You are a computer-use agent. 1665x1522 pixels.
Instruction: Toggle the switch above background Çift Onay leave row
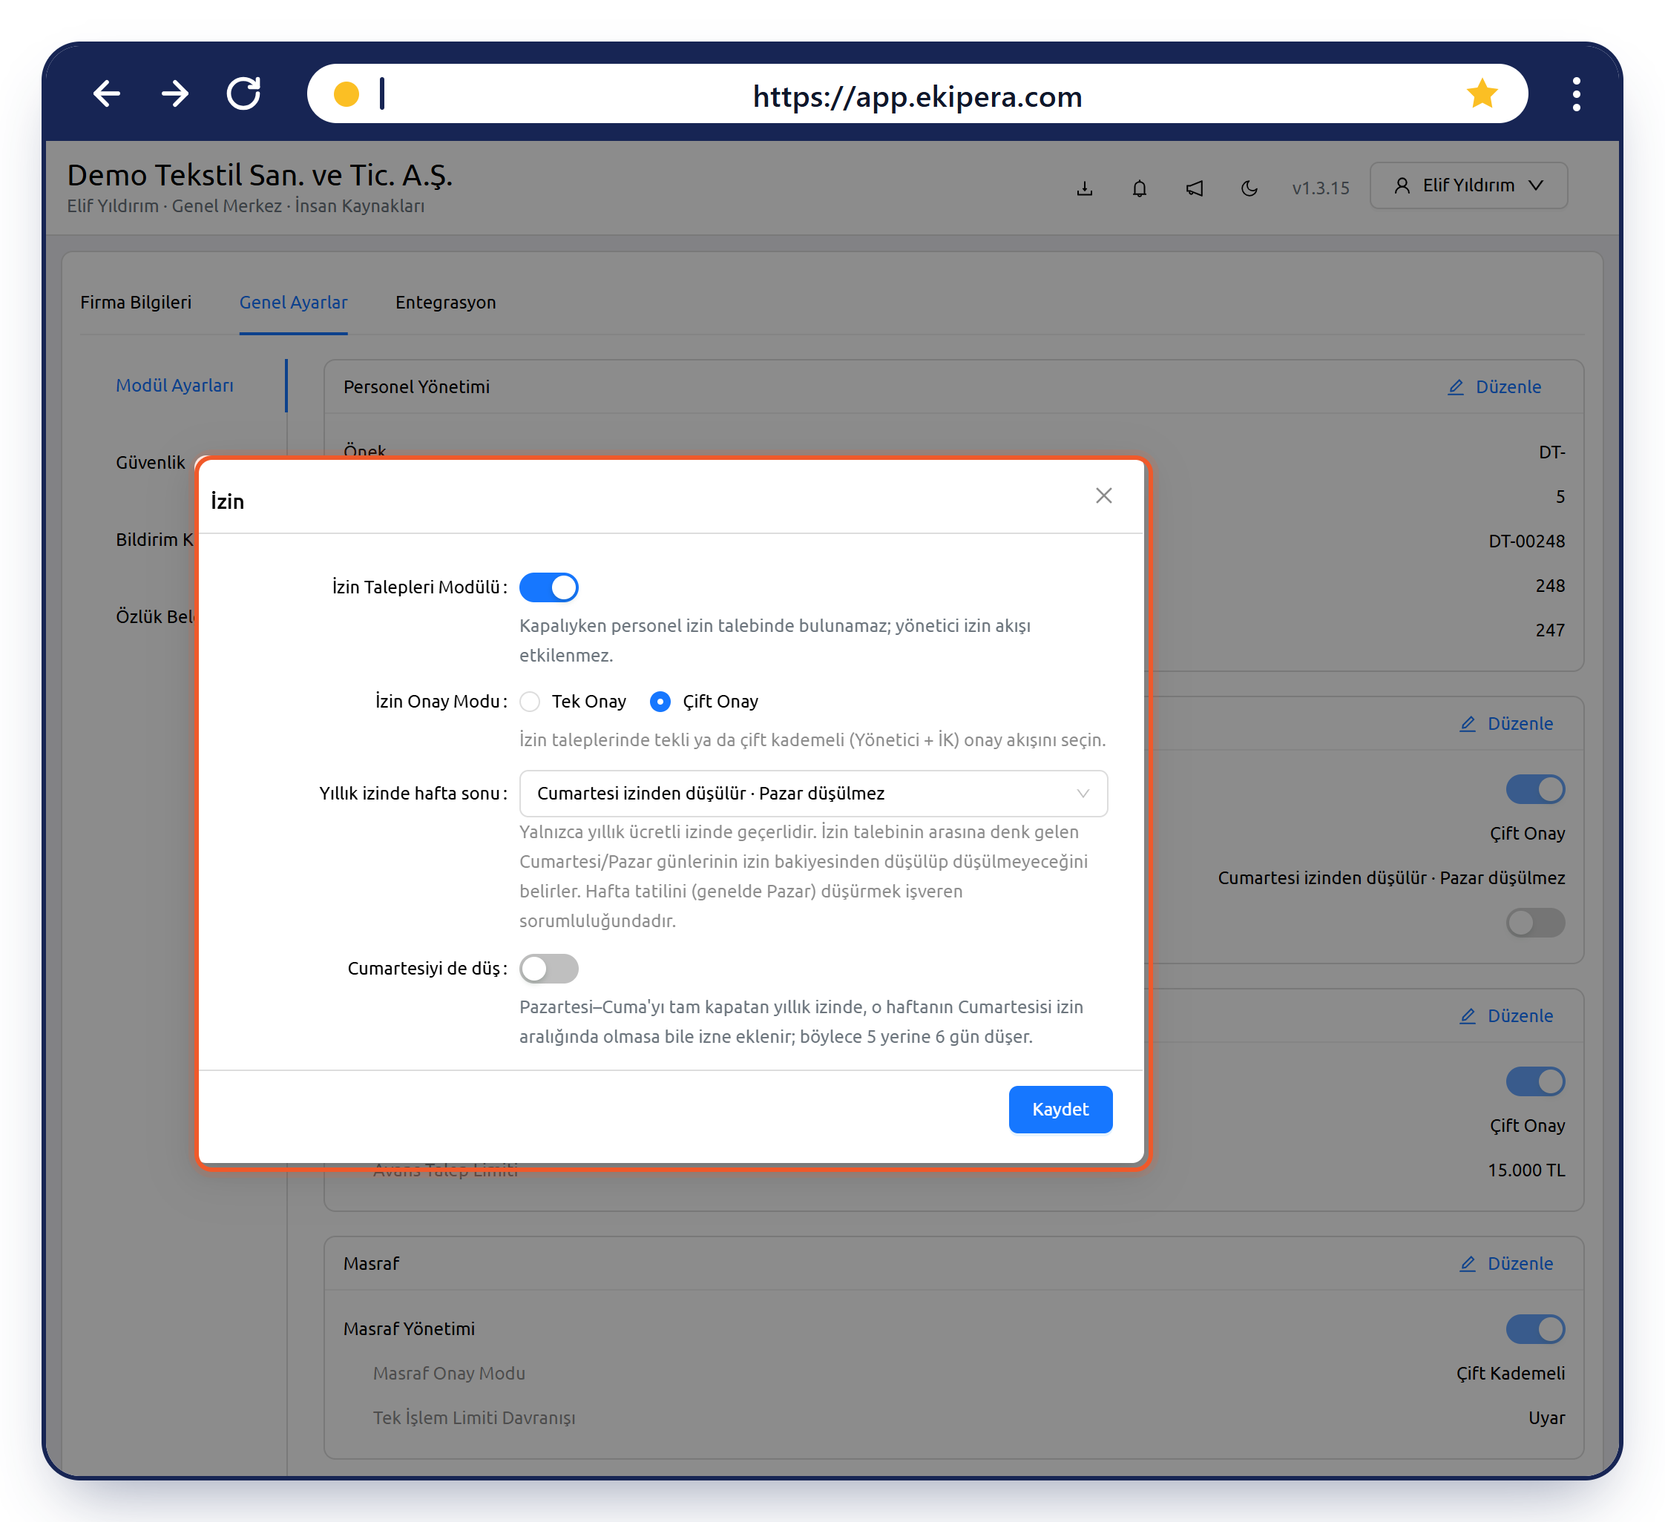1535,788
